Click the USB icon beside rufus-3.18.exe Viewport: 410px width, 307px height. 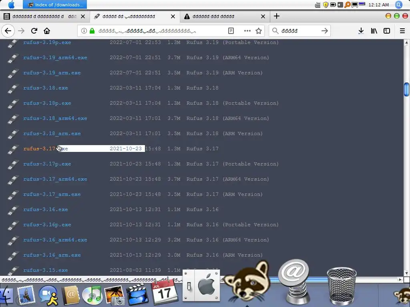13,88
